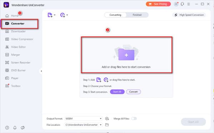Open Player label
214x133 pixels.
pos(15,78)
